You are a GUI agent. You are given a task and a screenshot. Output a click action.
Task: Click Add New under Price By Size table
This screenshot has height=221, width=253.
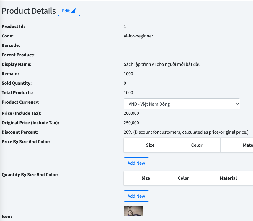point(136,163)
